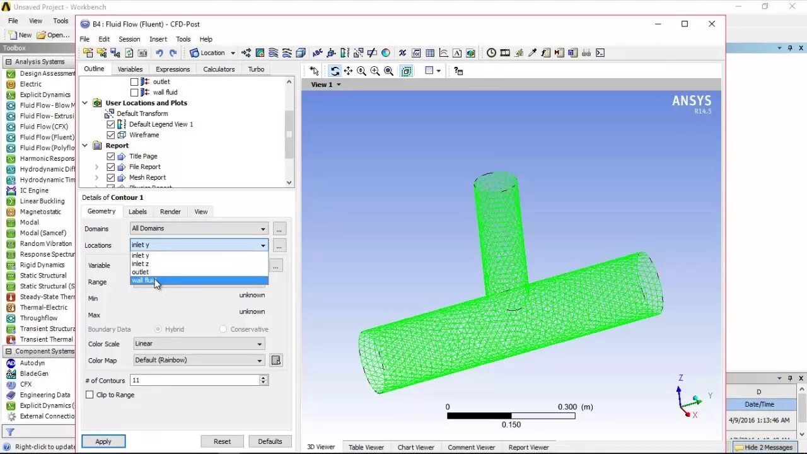Open the Animation film icon
Image resolution: width=807 pixels, height=454 pixels.
pyautogui.click(x=504, y=53)
